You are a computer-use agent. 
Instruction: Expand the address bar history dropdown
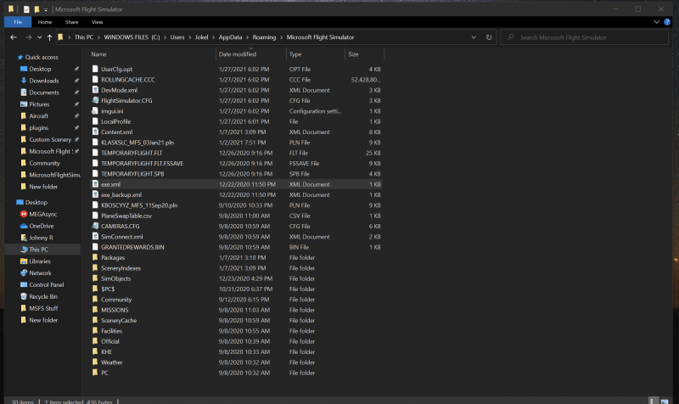(x=474, y=37)
